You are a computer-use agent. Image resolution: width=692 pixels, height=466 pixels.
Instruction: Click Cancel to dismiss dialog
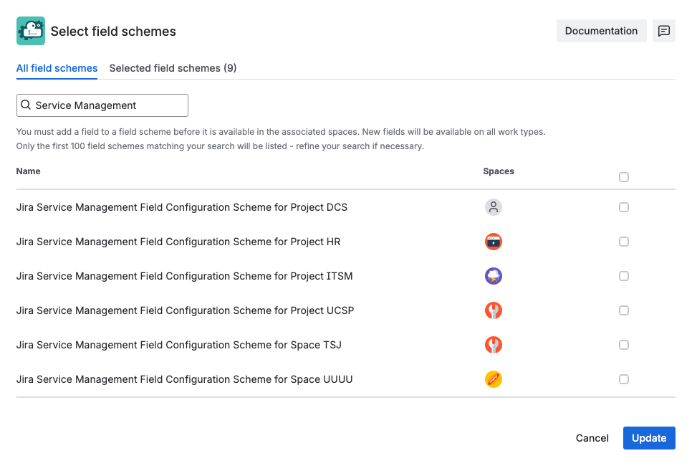(592, 438)
